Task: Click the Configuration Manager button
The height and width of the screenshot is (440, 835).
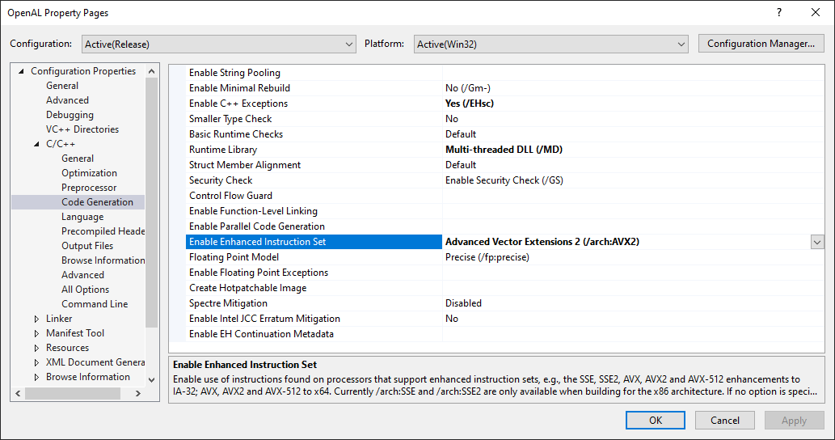Action: point(761,44)
